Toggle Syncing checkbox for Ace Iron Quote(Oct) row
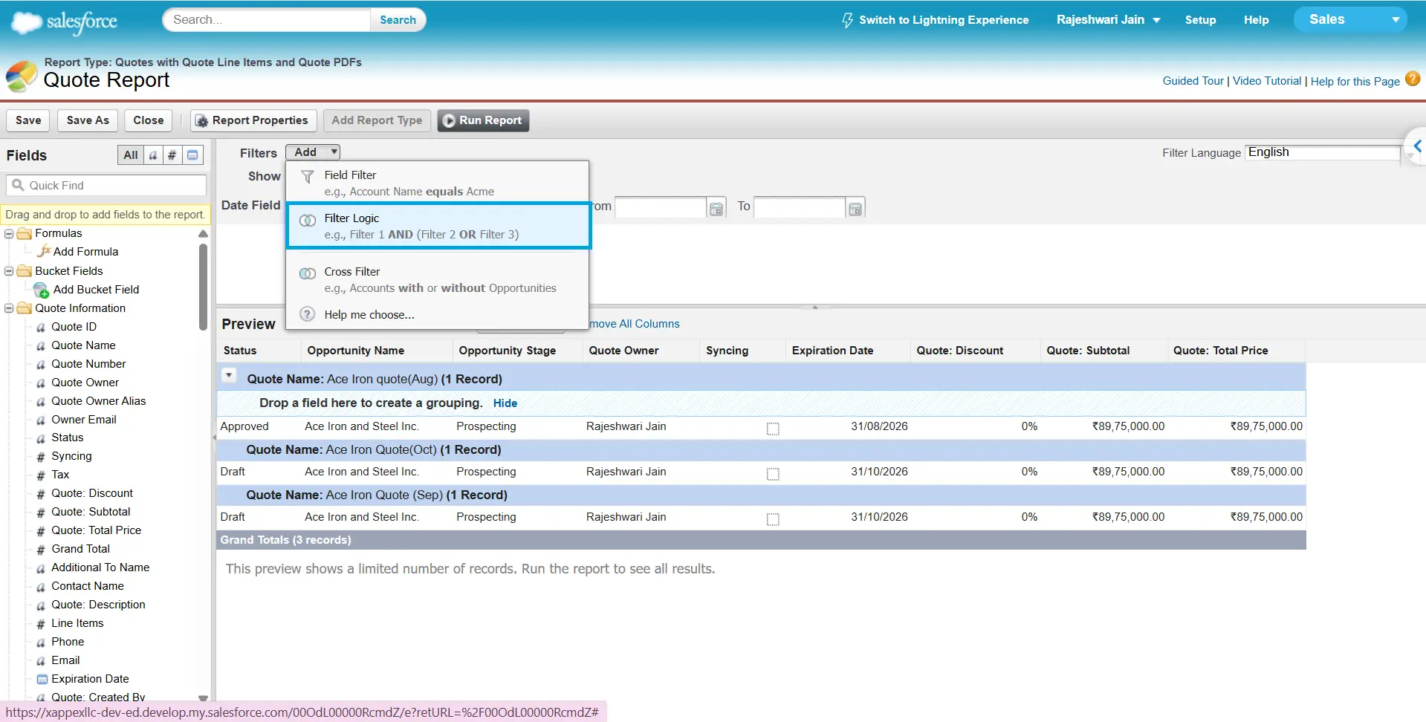 (773, 474)
